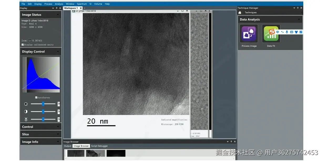Collapse the Display Control section
323x161 pixels.
(x=58, y=52)
